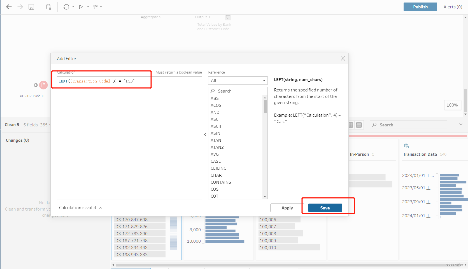This screenshot has height=269, width=468.
Task: Refresh the flow data with the refresh icon
Action: coord(67,7)
